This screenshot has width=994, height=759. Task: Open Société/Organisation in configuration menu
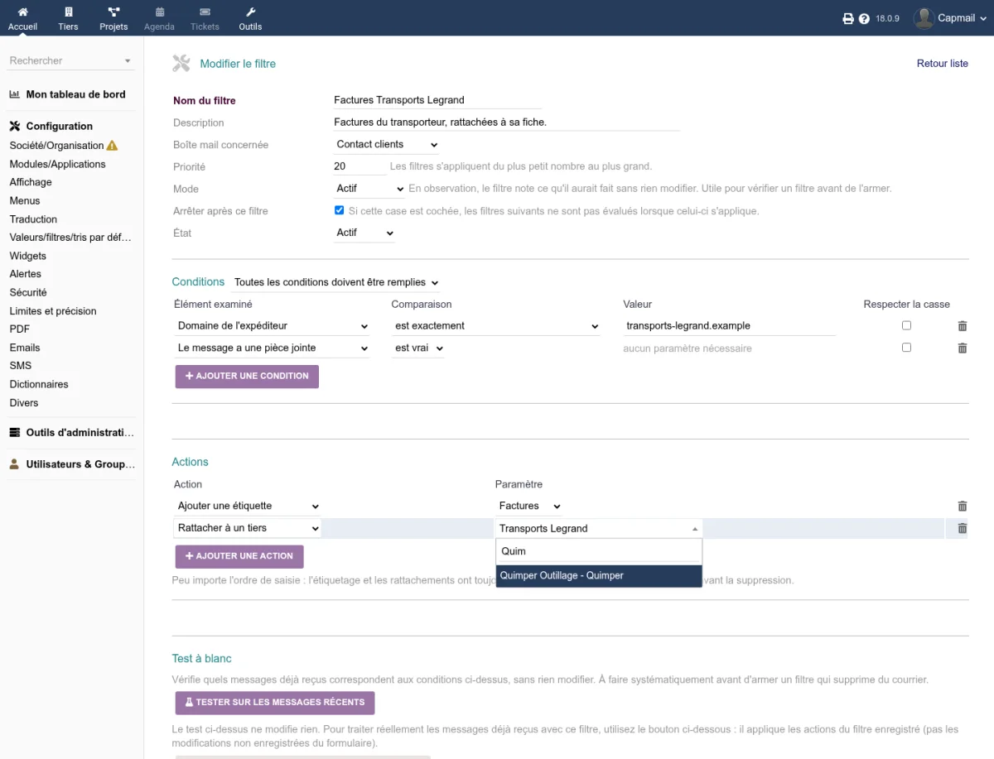click(x=56, y=146)
